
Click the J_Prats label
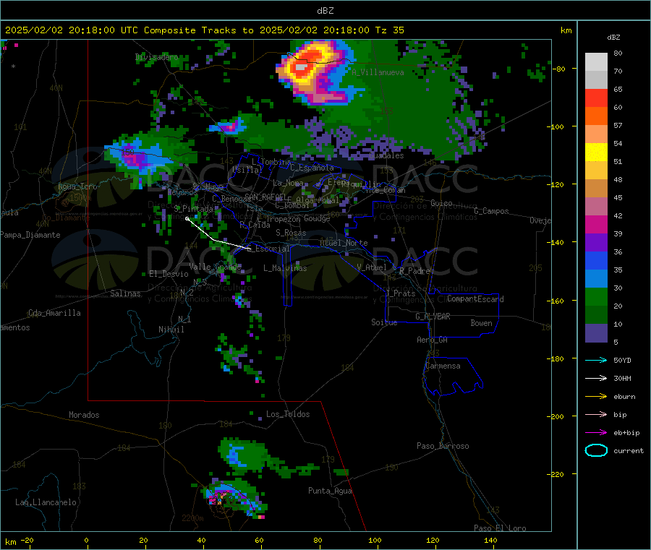tap(400, 293)
